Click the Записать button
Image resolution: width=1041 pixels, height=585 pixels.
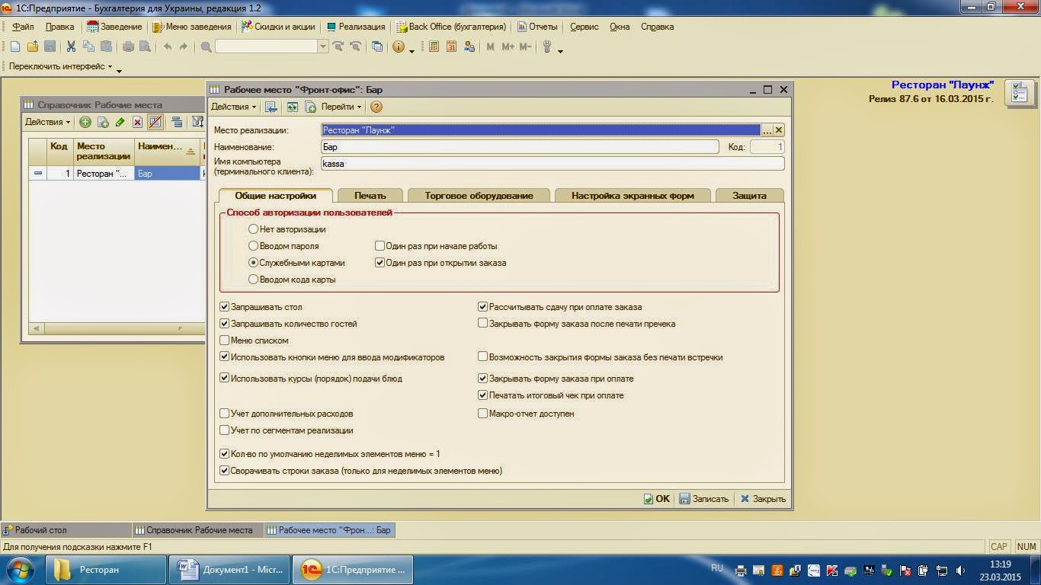click(x=704, y=499)
